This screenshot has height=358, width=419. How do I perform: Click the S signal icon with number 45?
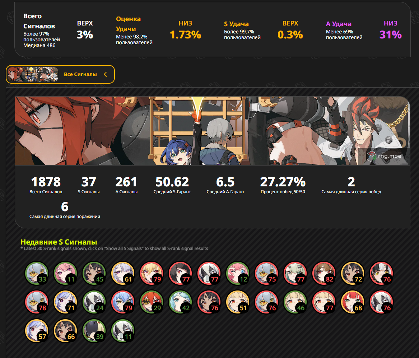(94, 273)
